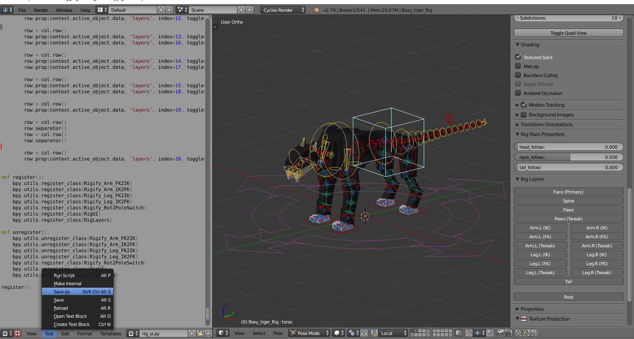Open a text block with the folder icon
This screenshot has width=634, height=339.
(x=200, y=333)
